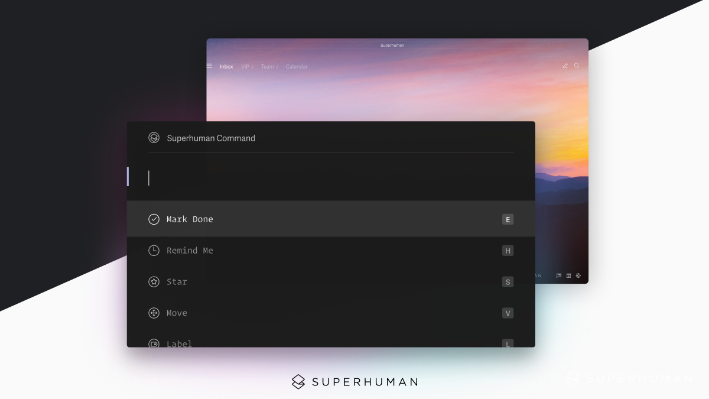Select the Mark Done command
This screenshot has width=709, height=399.
pyautogui.click(x=331, y=219)
